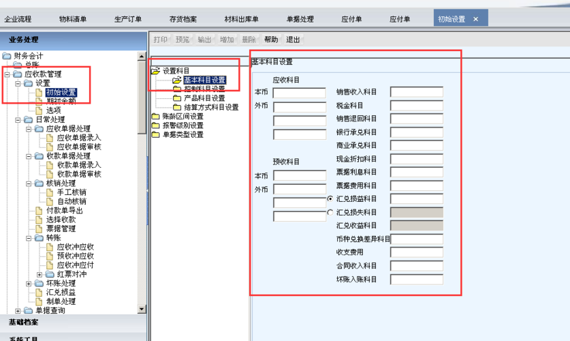Click the 应收单据录入 document icon

(x=50, y=138)
